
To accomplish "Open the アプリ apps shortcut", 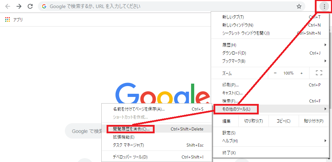I will (14, 20).
